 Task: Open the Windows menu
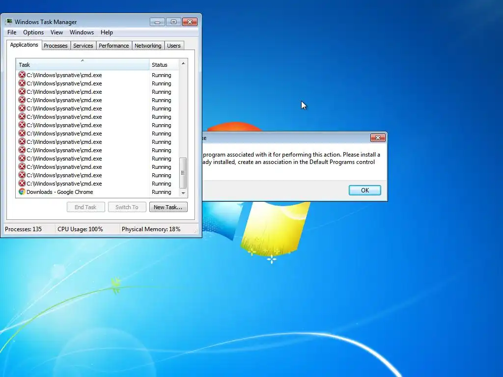coord(82,32)
